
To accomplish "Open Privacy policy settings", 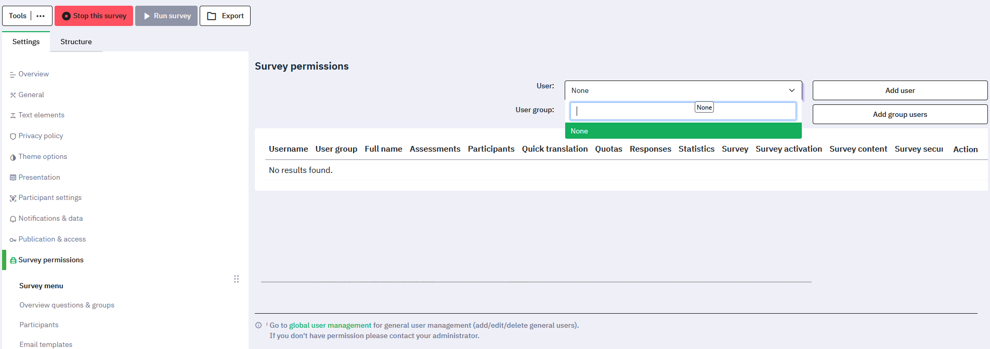I will click(x=41, y=136).
